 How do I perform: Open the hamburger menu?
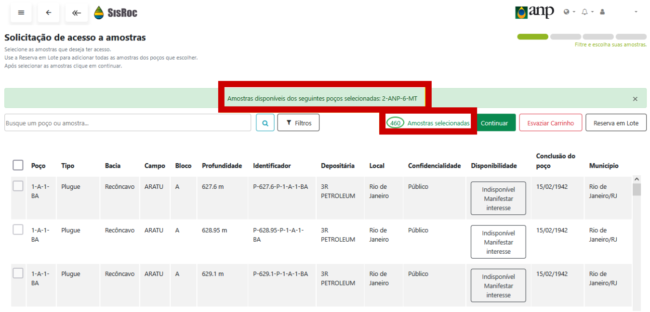[21, 13]
